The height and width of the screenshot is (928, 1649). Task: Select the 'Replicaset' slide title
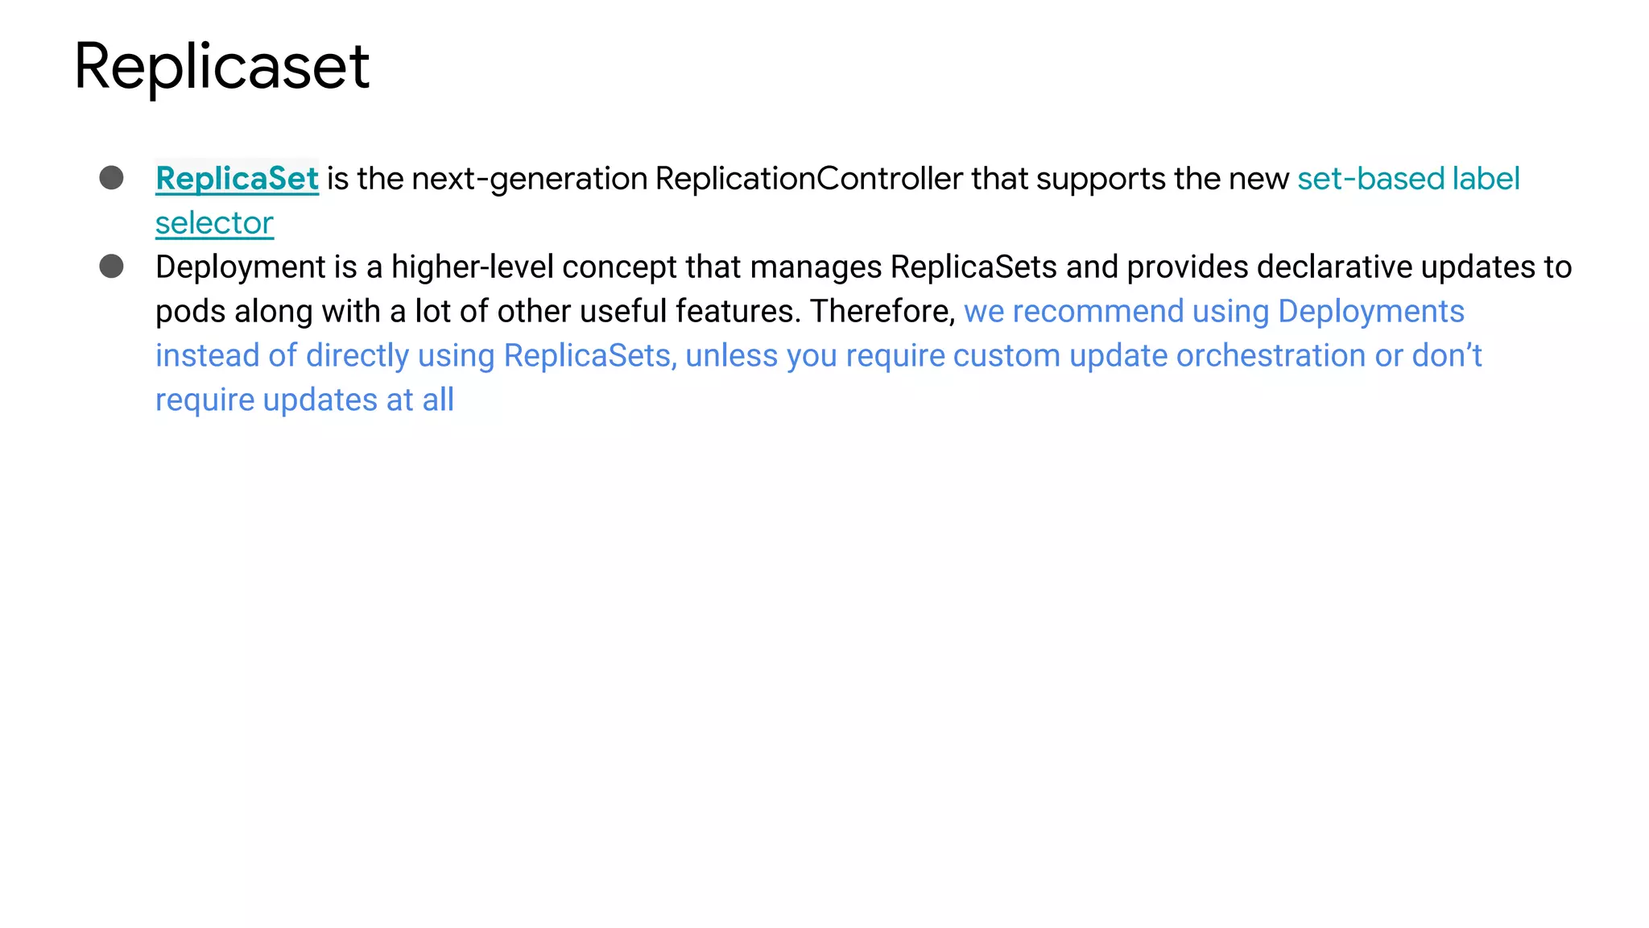coord(221,68)
